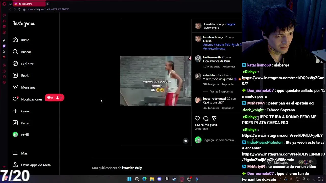Open Steam from taskbar
This screenshot has width=326, height=183.
pos(174,179)
